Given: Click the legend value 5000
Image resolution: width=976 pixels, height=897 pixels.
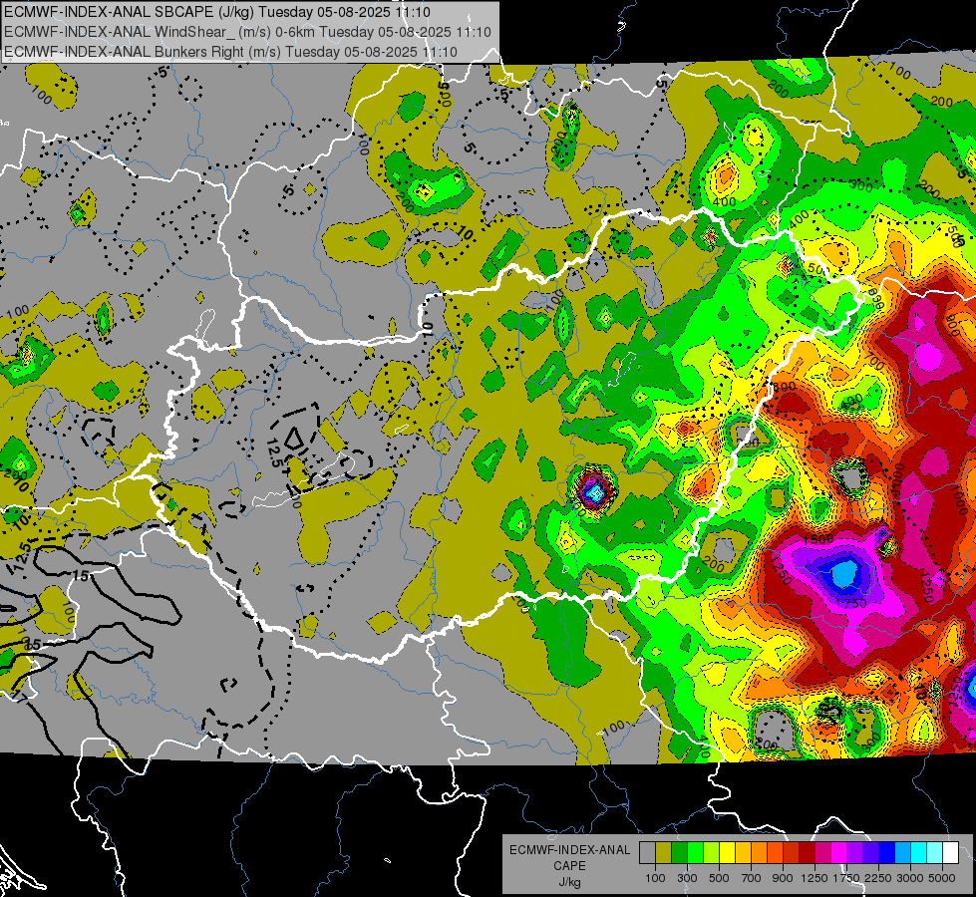Looking at the screenshot, I should 942,878.
